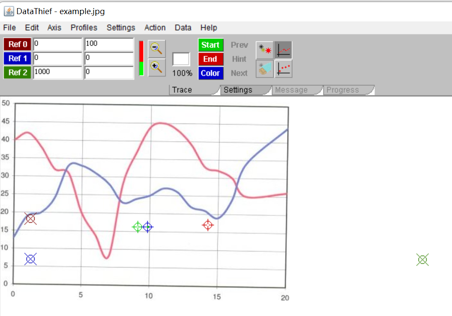
Task: Open the Action menu
Action: point(155,28)
